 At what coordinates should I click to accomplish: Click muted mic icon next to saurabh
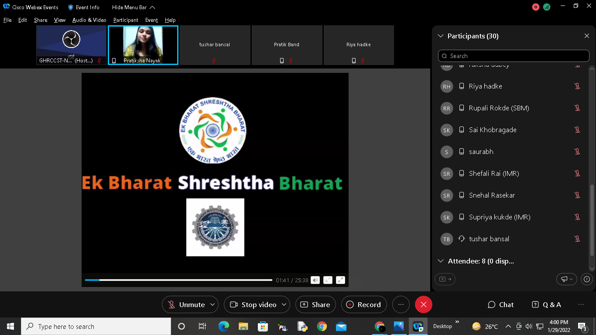[577, 152]
